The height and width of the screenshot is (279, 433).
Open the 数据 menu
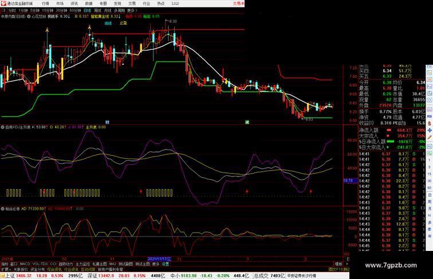pyautogui.click(x=89, y=3)
